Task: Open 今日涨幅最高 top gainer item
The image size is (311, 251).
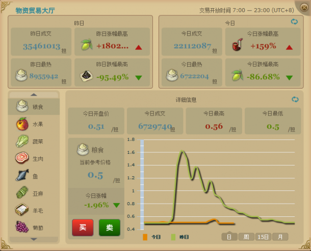Action: point(263,42)
